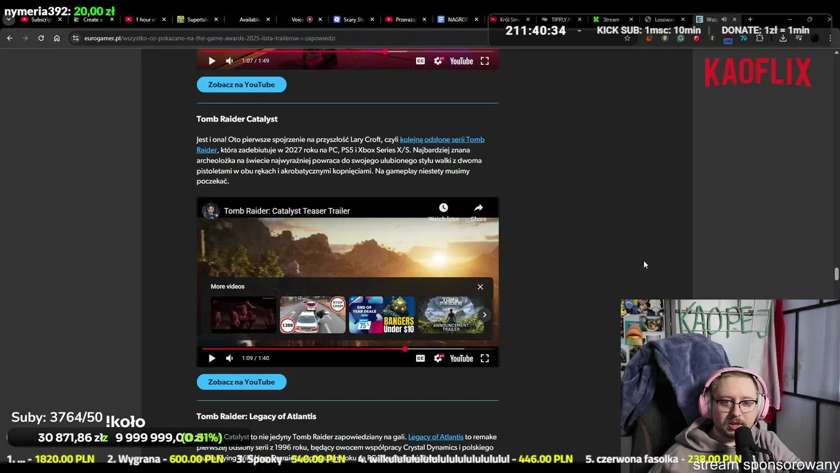Open the tab search dropdown arrow
Image resolution: width=840 pixels, height=473 pixels.
tap(9, 20)
